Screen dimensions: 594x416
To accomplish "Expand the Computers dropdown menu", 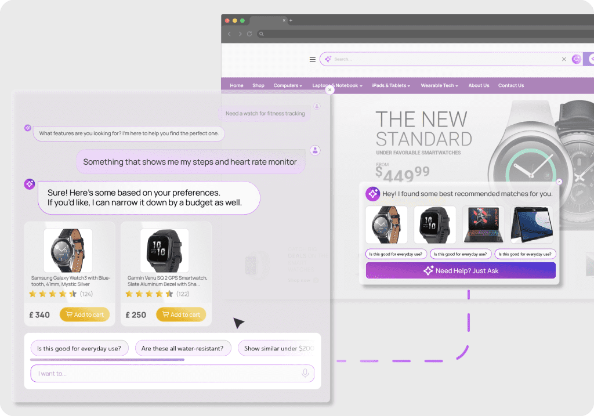I will [288, 86].
